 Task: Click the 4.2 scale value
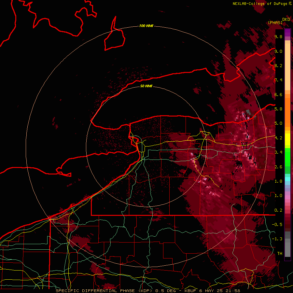coord(278,138)
